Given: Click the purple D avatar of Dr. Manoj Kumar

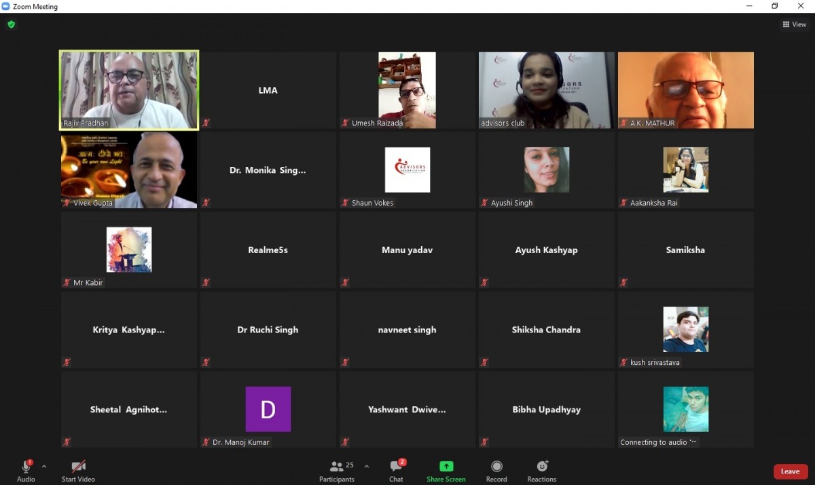Looking at the screenshot, I should (268, 409).
